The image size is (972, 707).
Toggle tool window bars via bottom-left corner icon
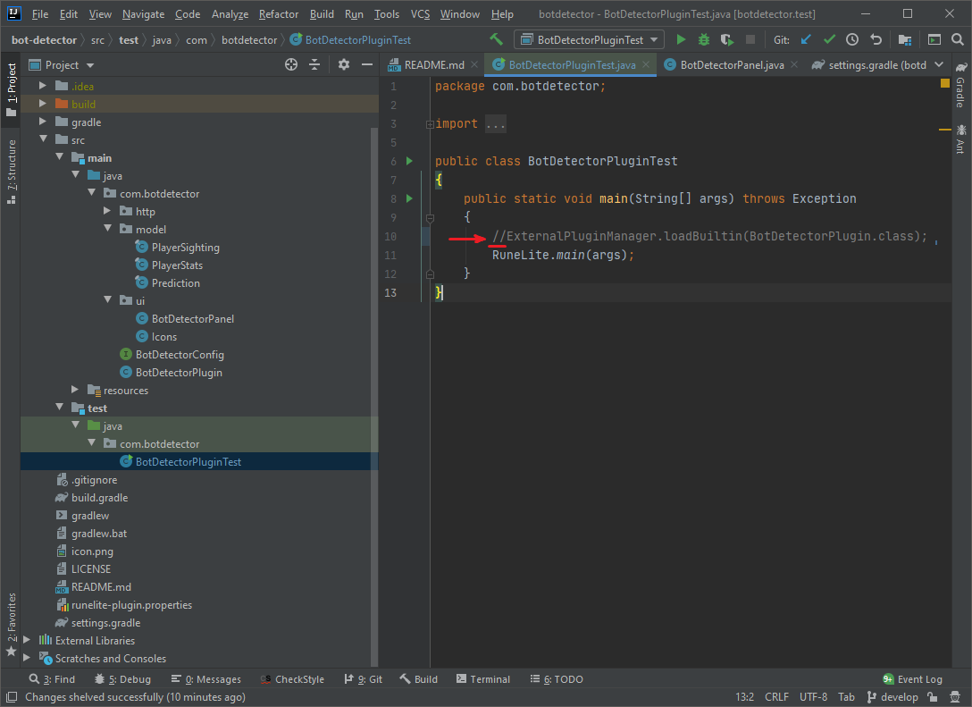[11, 697]
